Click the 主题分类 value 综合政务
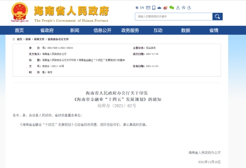 click(151, 48)
